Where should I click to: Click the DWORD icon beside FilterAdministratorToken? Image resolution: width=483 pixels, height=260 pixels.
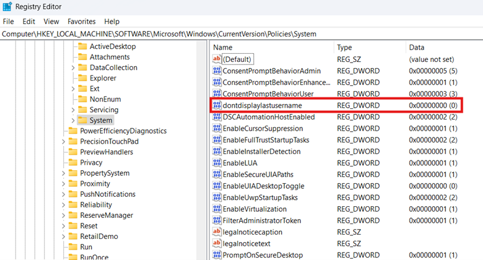[217, 220]
